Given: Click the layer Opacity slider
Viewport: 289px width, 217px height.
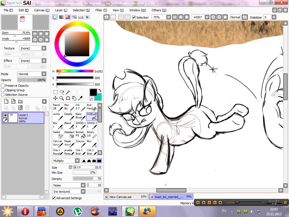Looking at the screenshot, I should (x=32, y=80).
